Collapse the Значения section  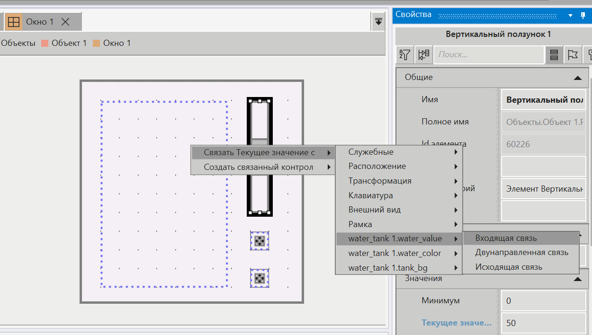tap(577, 279)
